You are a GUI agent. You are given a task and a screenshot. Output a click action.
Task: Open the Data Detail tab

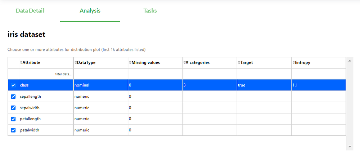tap(30, 11)
